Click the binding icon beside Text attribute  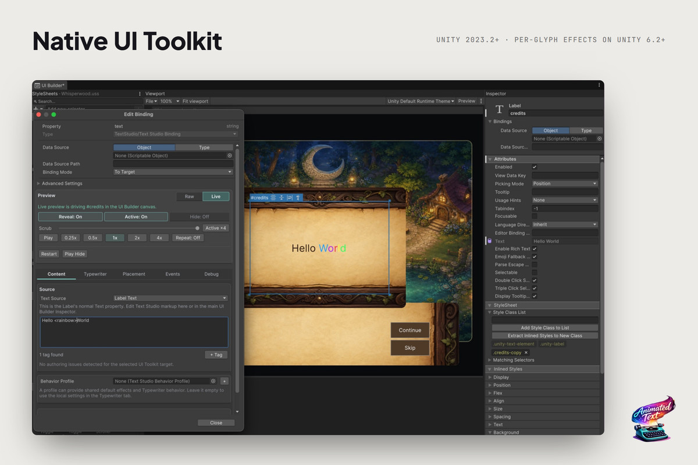coord(489,241)
